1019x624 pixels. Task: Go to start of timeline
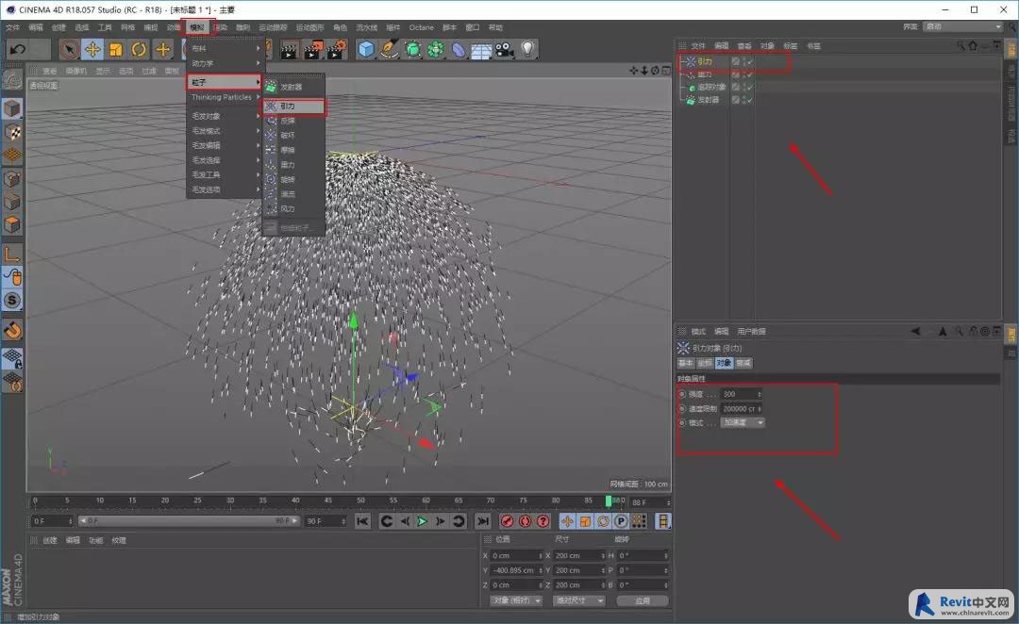[x=362, y=521]
